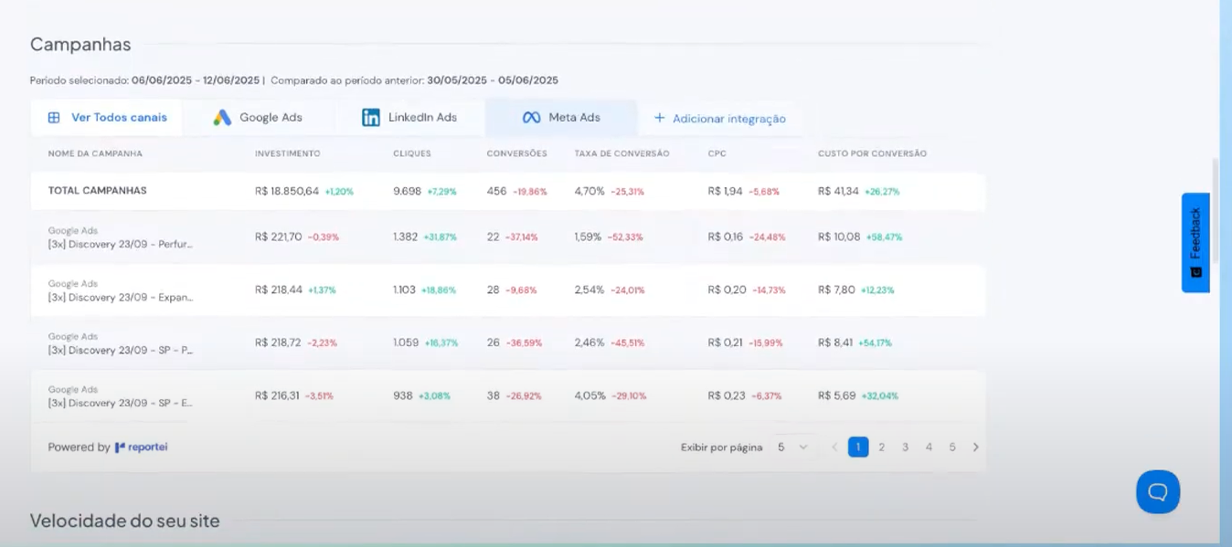Open the Exibir por página dropdown
The image size is (1232, 547).
[781, 447]
